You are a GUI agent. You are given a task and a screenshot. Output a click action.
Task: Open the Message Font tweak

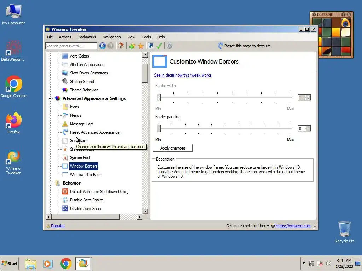click(82, 124)
